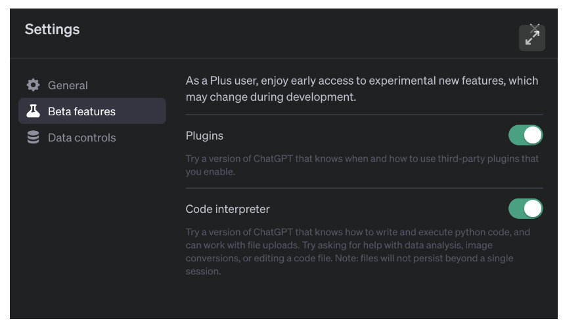Switch to the Data controls tab

92,138
